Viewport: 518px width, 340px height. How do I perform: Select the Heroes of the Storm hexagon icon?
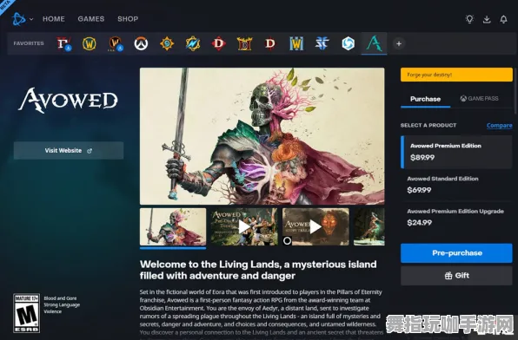pos(349,43)
